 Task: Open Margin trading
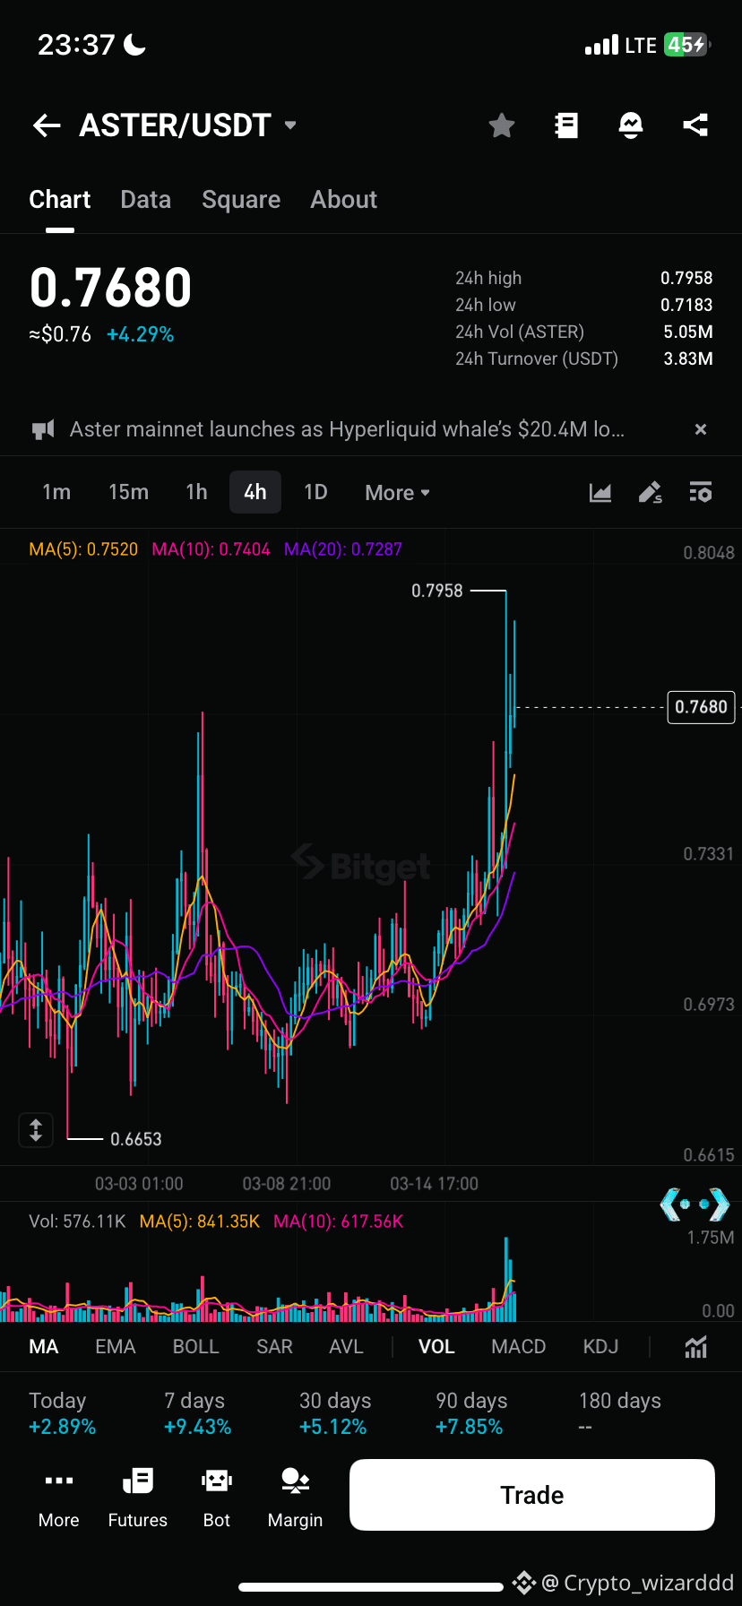(x=295, y=1497)
